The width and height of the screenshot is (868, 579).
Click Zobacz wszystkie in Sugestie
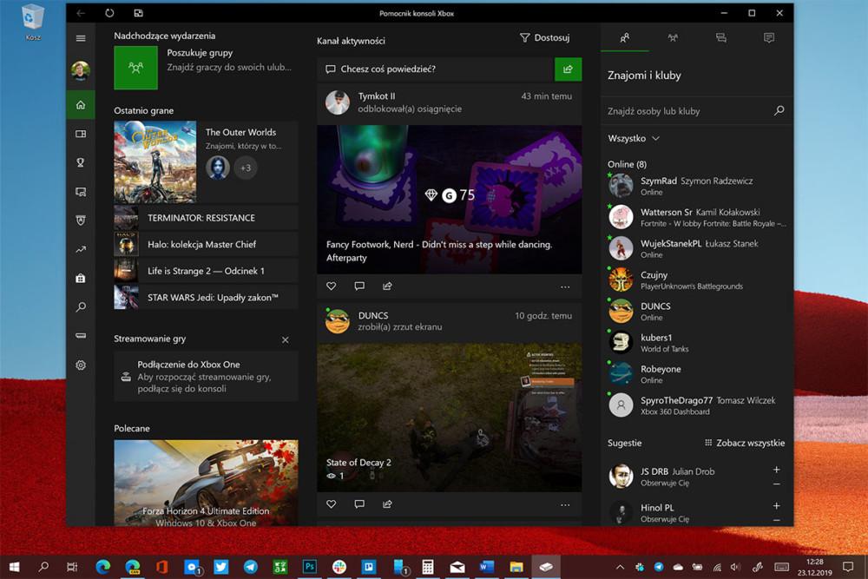point(745,443)
